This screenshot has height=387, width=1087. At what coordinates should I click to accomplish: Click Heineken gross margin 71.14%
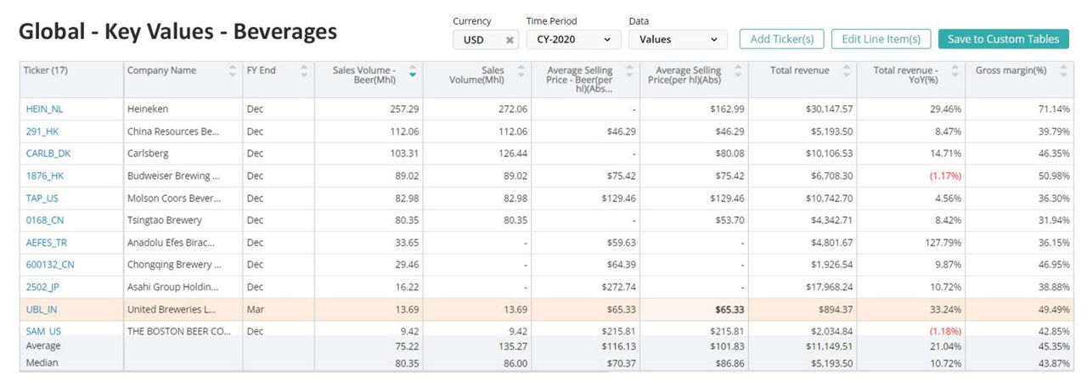[x=1052, y=109]
